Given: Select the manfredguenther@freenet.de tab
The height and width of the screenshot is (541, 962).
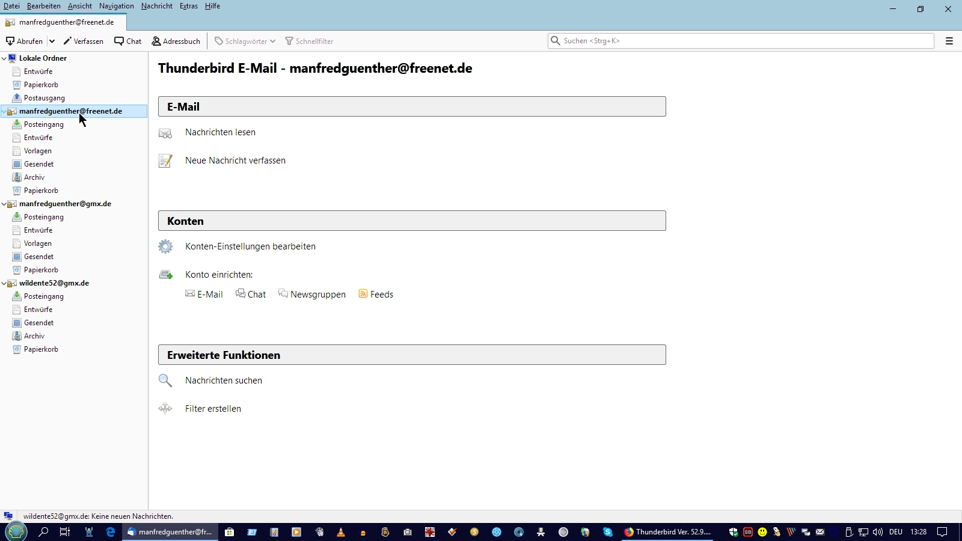Looking at the screenshot, I should pyautogui.click(x=63, y=22).
